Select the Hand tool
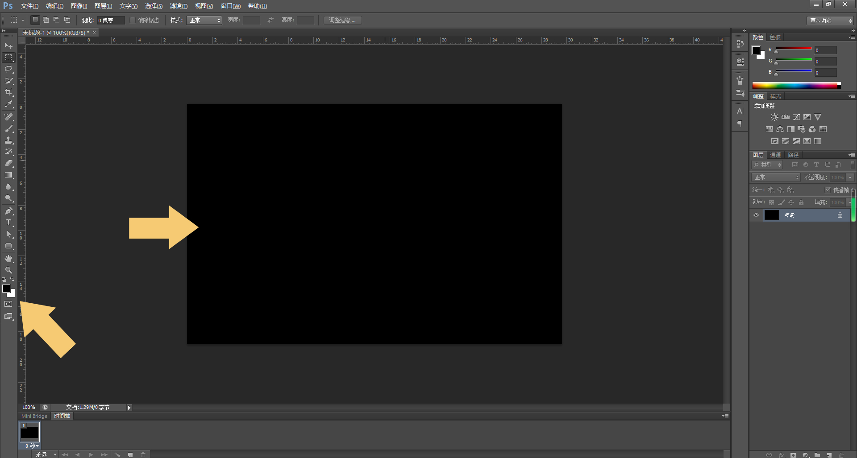857x458 pixels. point(8,259)
